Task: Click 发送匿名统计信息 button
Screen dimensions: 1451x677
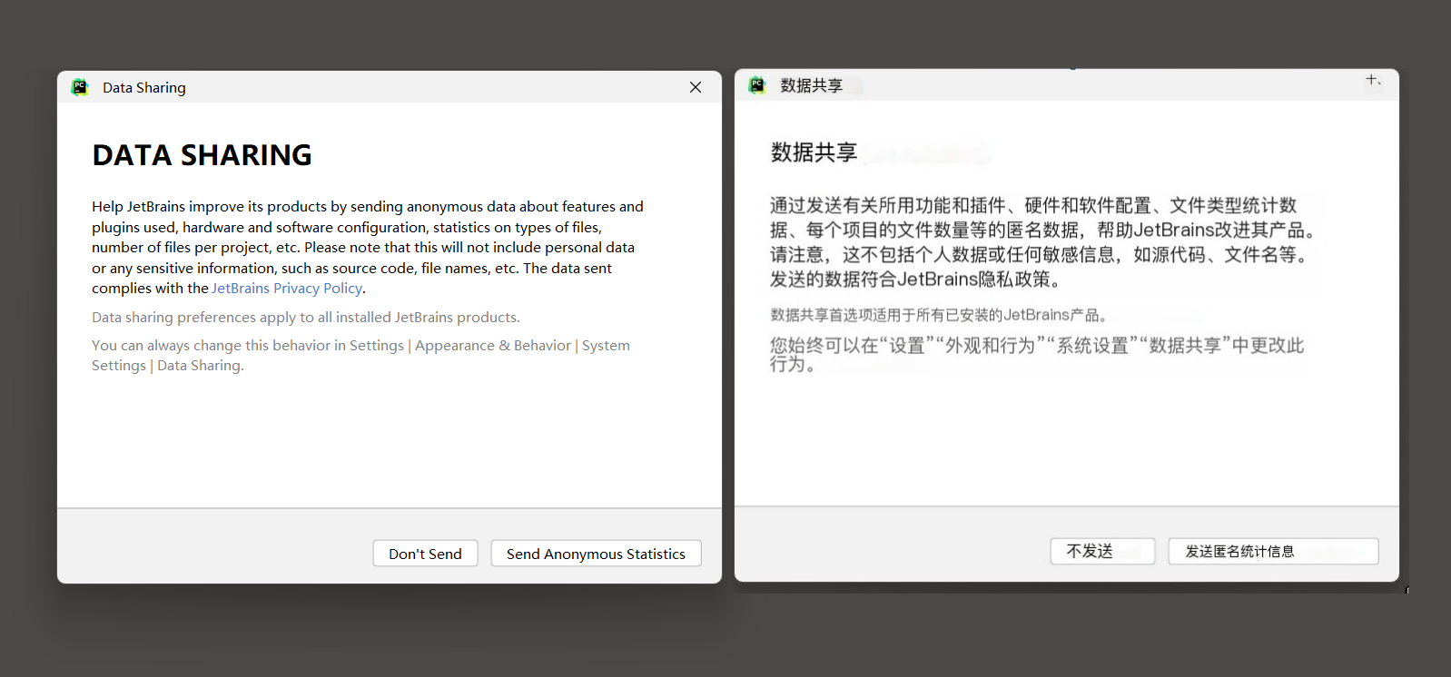Action: (x=1273, y=551)
